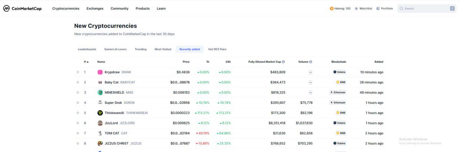The height and width of the screenshot is (152, 459).
Task: Star TOM CAT to add to watchlist
Action: tap(78, 133)
